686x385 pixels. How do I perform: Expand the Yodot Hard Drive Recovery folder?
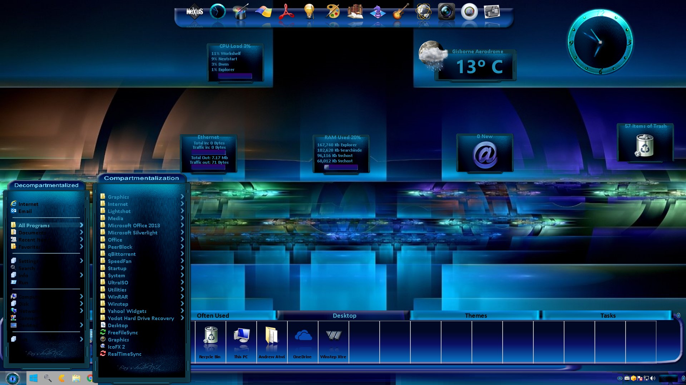click(141, 318)
